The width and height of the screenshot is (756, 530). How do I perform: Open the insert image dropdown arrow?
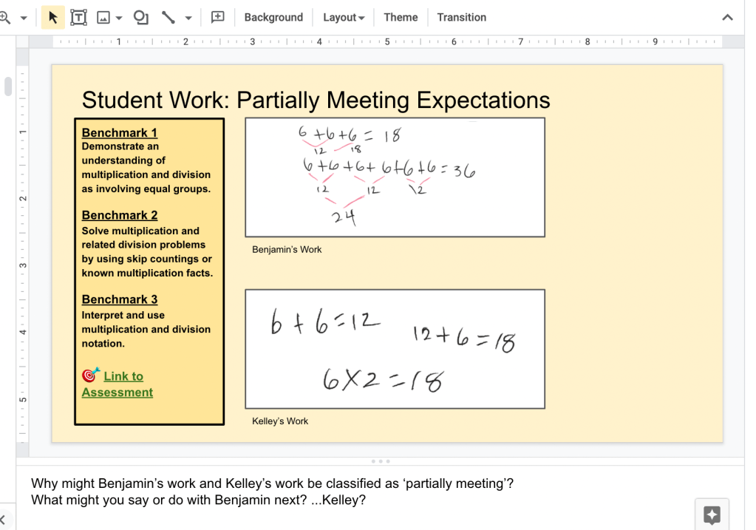[x=119, y=18]
